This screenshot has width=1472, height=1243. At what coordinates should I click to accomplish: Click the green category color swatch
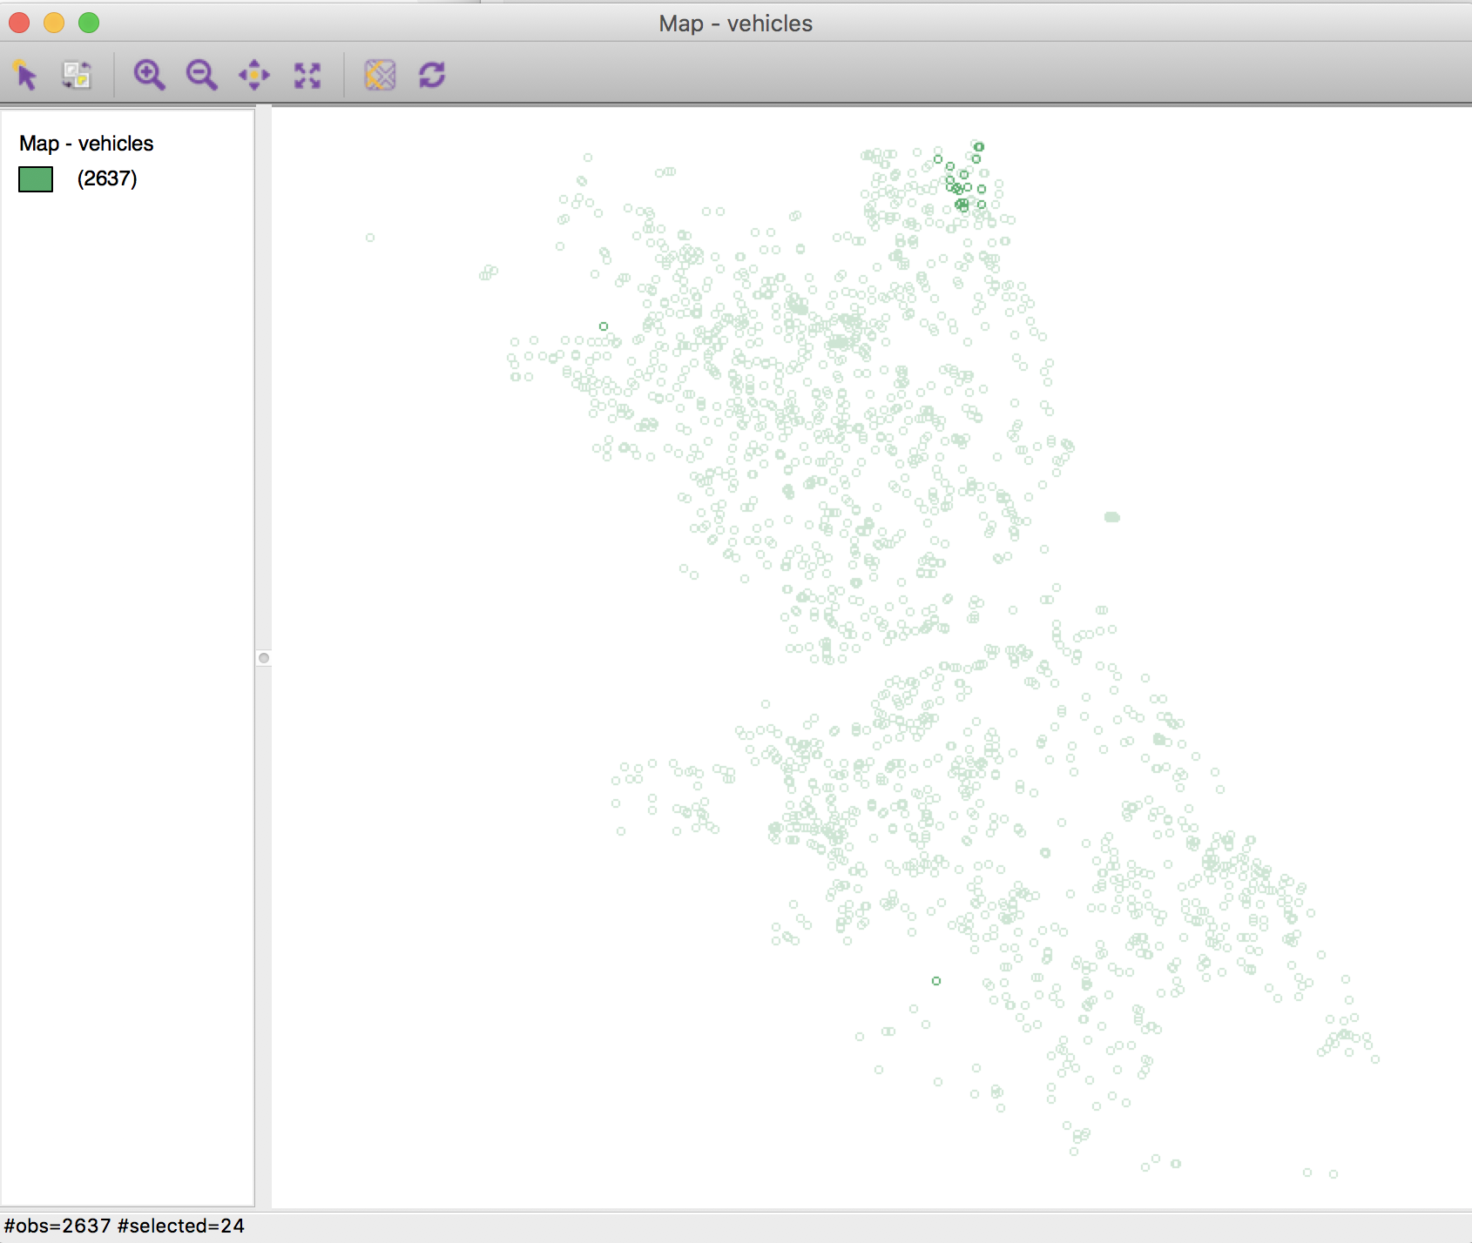[35, 181]
